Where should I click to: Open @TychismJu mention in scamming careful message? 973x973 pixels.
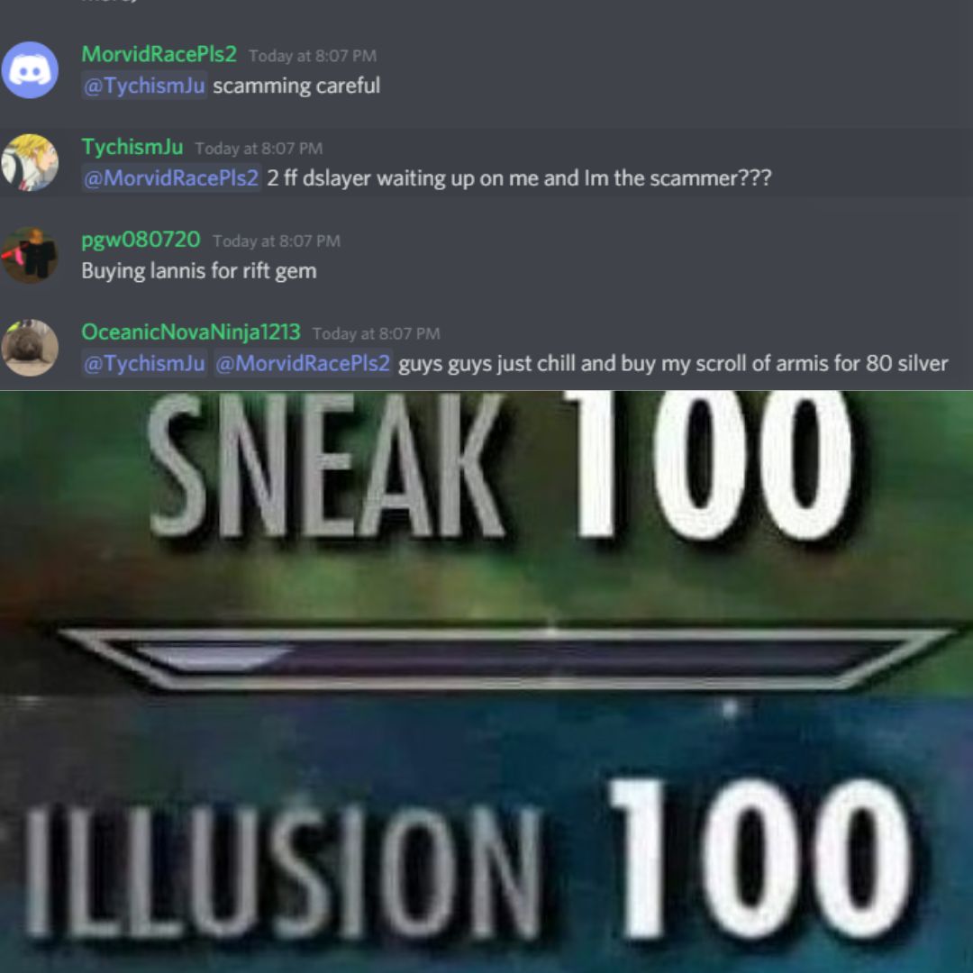tap(144, 86)
